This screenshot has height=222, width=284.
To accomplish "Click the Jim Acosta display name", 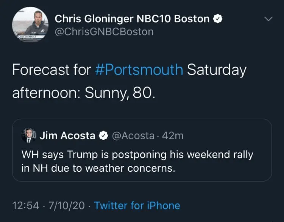I will point(67,136).
